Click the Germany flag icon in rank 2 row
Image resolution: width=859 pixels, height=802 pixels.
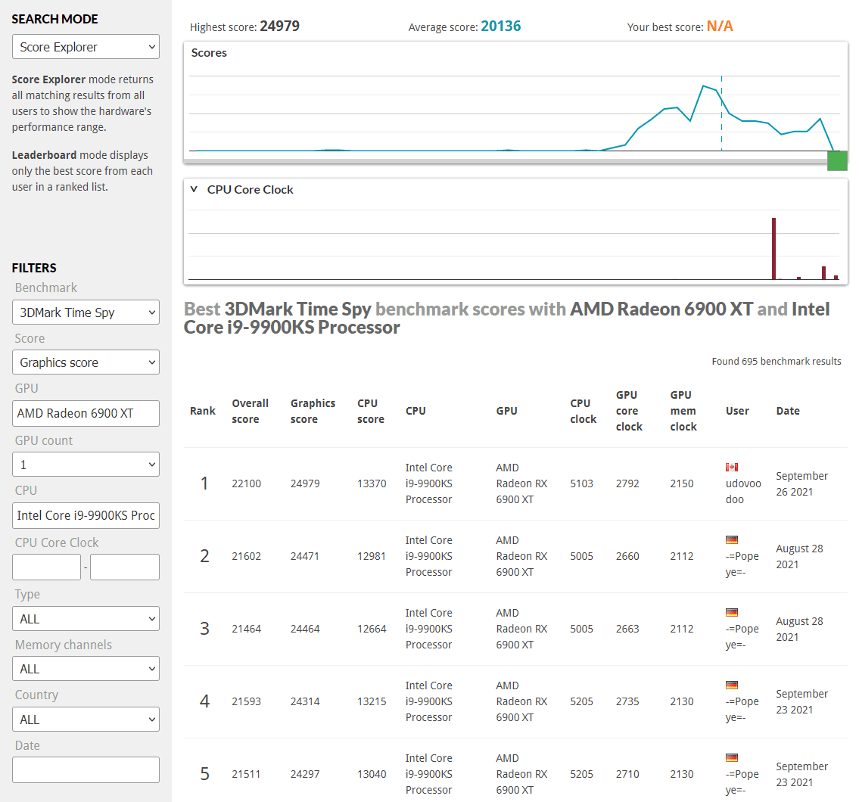pos(732,540)
